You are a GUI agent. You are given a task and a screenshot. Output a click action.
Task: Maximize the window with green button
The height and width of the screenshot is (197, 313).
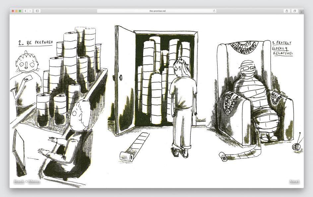point(20,11)
